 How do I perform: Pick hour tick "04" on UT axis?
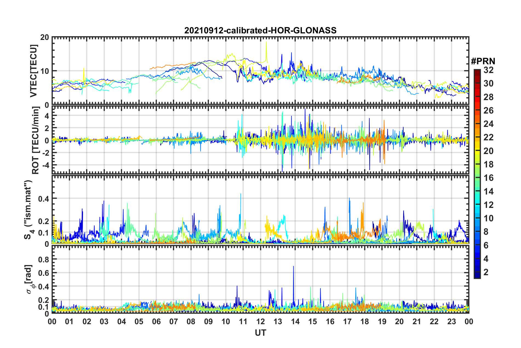pyautogui.click(x=122, y=321)
